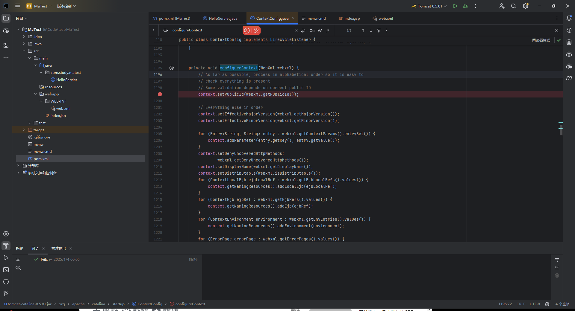Insert new line in search field
The image size is (575, 311).
(303, 31)
